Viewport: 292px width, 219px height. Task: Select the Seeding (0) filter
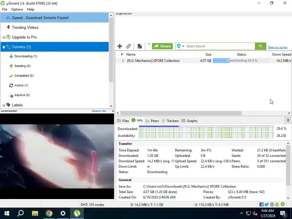pos(23,66)
